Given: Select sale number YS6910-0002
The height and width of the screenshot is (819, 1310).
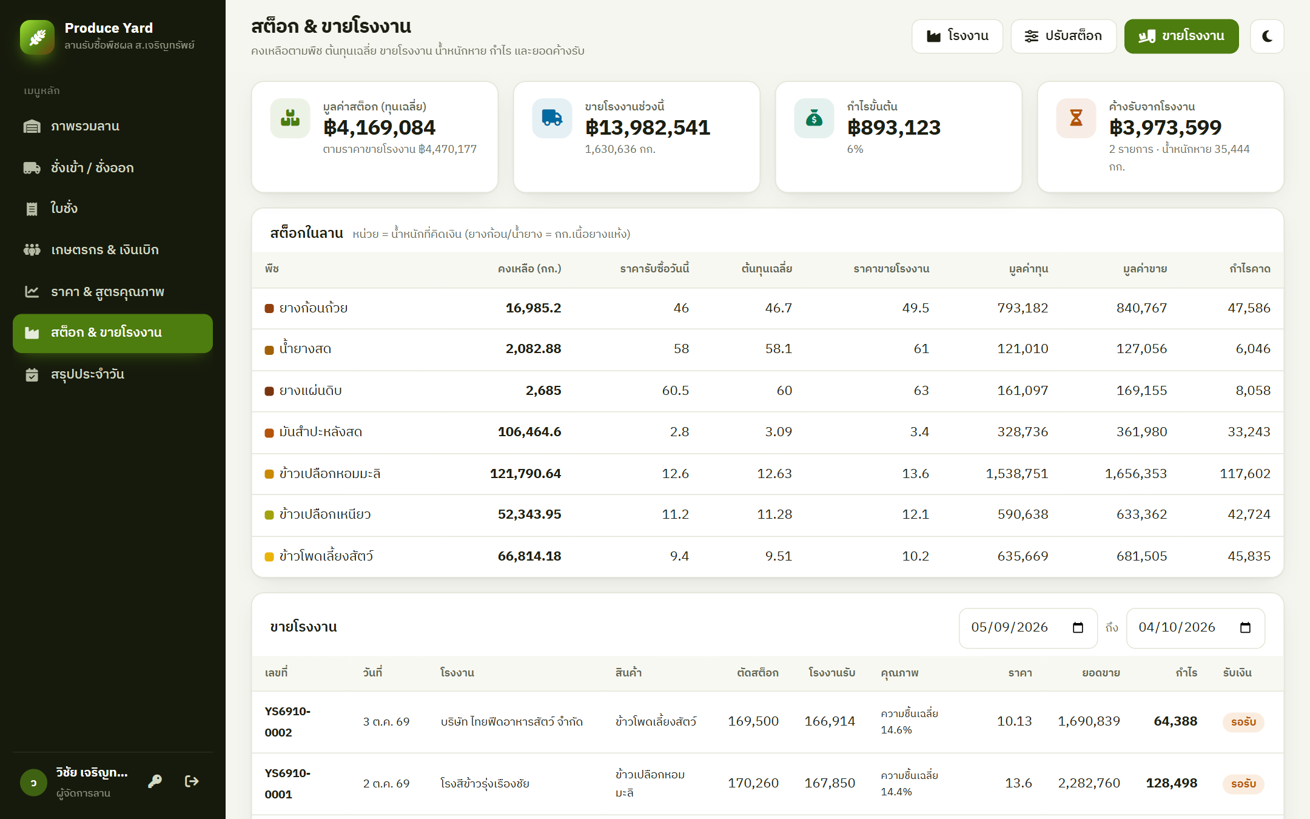Looking at the screenshot, I should 287,722.
